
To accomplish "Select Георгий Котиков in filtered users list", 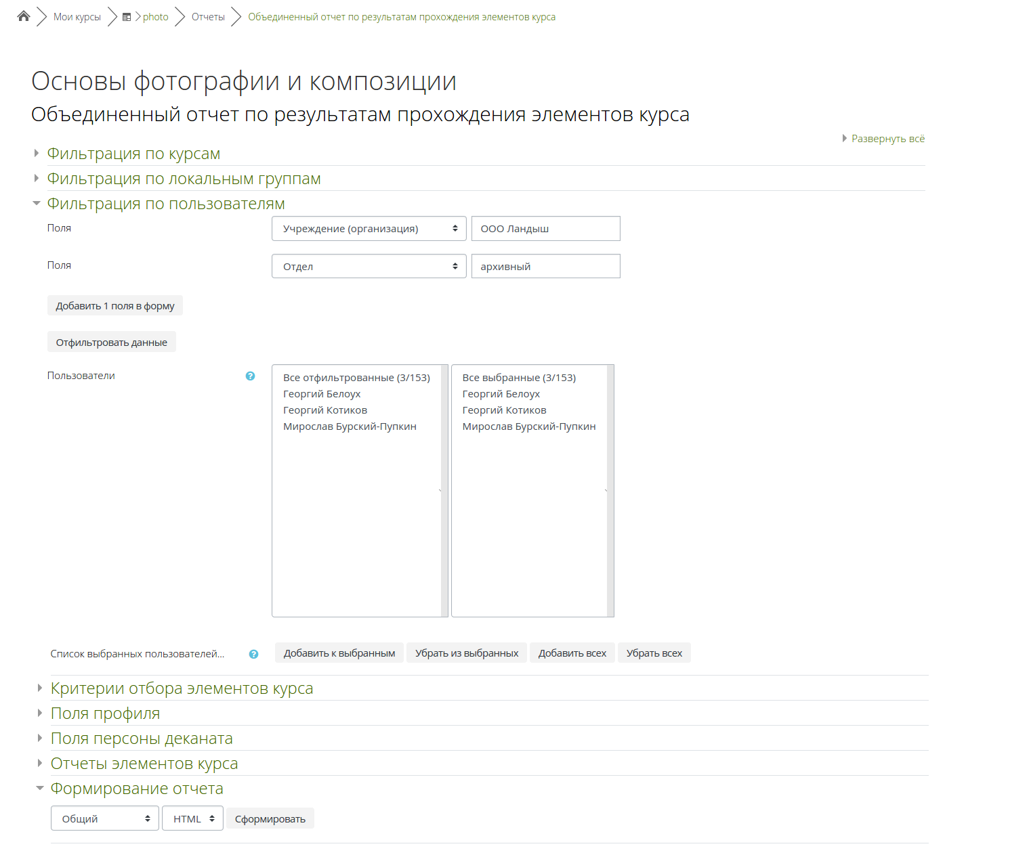I will (x=325, y=410).
